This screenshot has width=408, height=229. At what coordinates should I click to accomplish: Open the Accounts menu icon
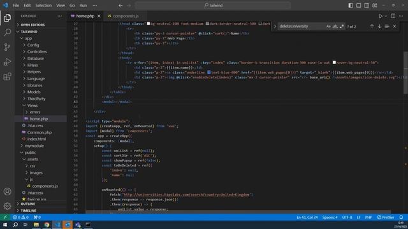point(7,191)
